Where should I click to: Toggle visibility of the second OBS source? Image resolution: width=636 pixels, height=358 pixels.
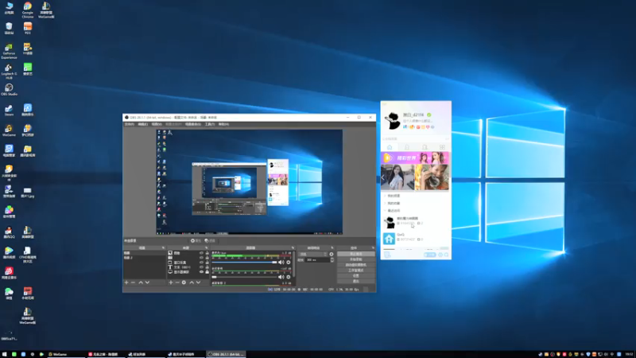click(x=201, y=258)
